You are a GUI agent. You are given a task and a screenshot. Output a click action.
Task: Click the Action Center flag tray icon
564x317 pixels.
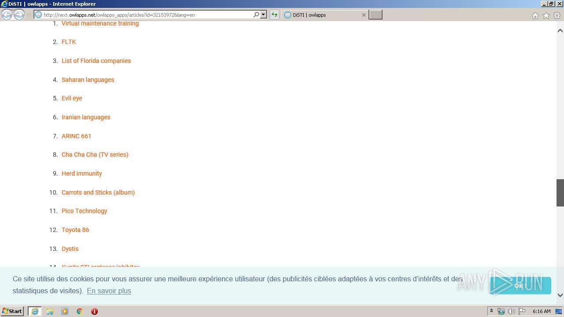522,311
